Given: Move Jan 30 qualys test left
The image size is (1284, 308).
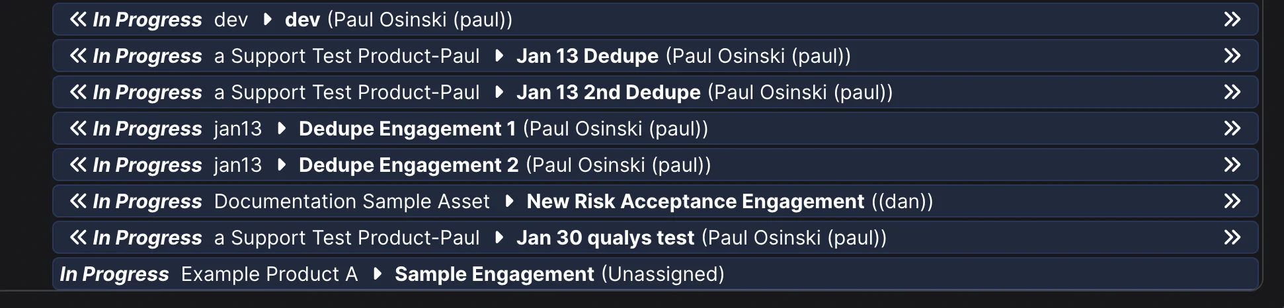Looking at the screenshot, I should [x=78, y=238].
